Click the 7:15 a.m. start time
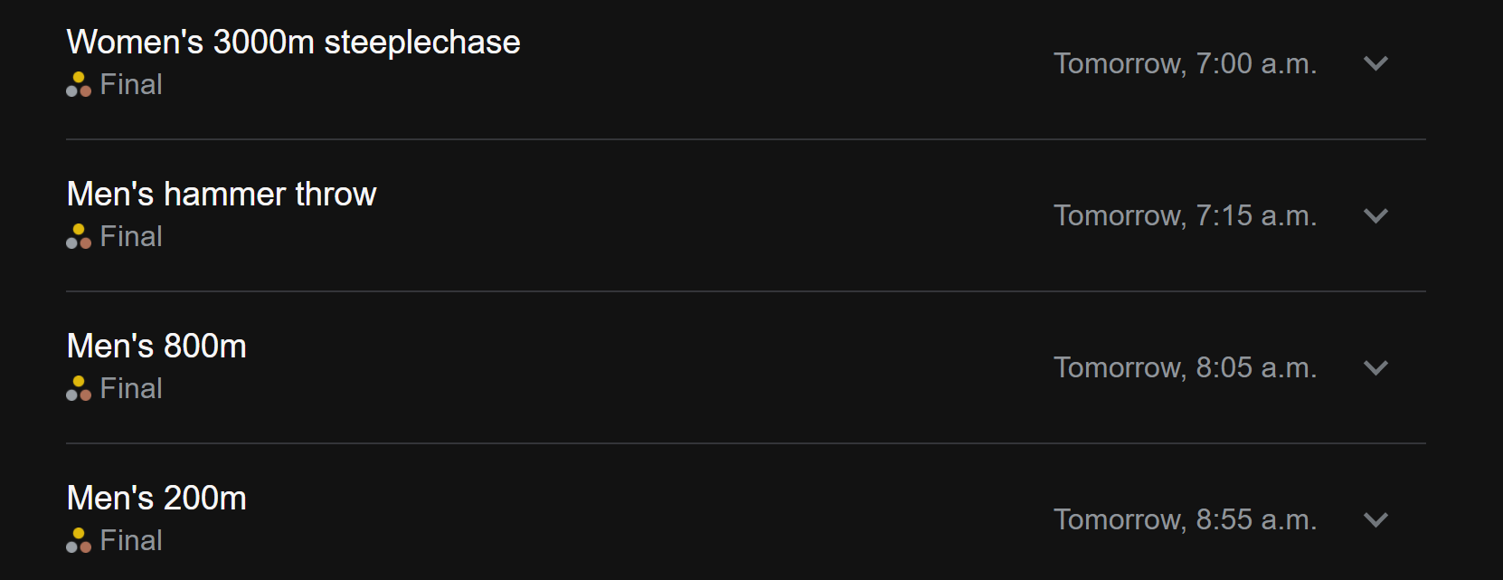The image size is (1503, 580). tap(1185, 215)
